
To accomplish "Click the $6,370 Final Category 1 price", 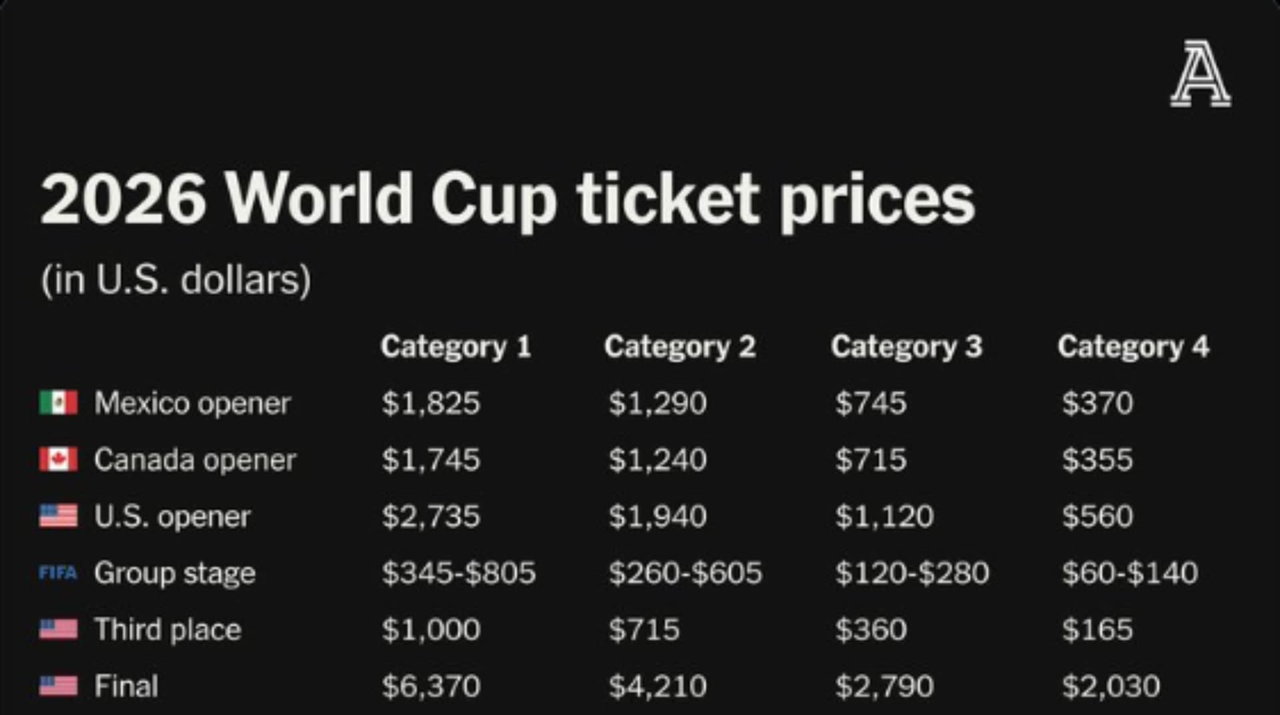I will 431,686.
